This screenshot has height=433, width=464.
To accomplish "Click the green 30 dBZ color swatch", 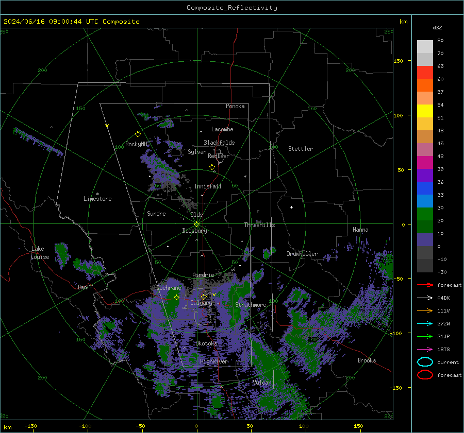I will pos(425,214).
